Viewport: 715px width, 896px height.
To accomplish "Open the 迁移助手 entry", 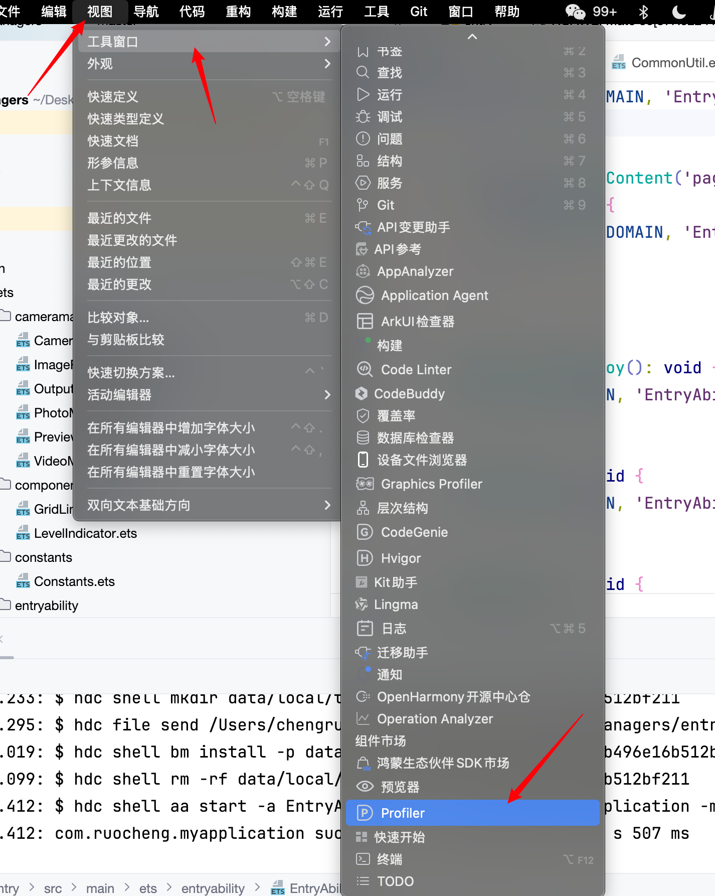I will [473, 653].
